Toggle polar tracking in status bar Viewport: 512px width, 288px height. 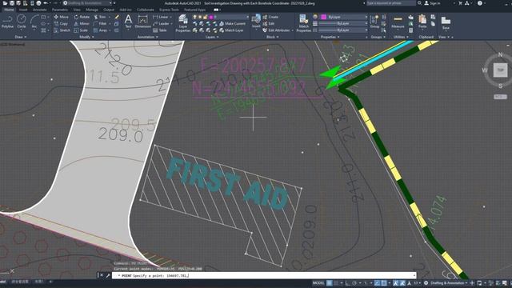[x=354, y=283]
